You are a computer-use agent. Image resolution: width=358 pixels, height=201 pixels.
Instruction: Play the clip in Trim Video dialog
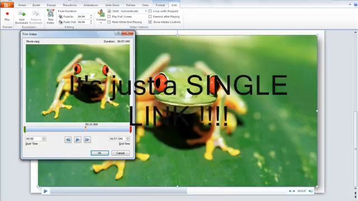tap(78, 140)
